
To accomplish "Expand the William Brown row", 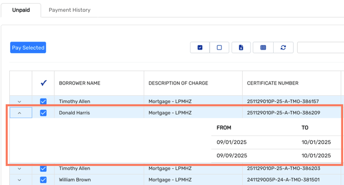I will pyautogui.click(x=20, y=180).
